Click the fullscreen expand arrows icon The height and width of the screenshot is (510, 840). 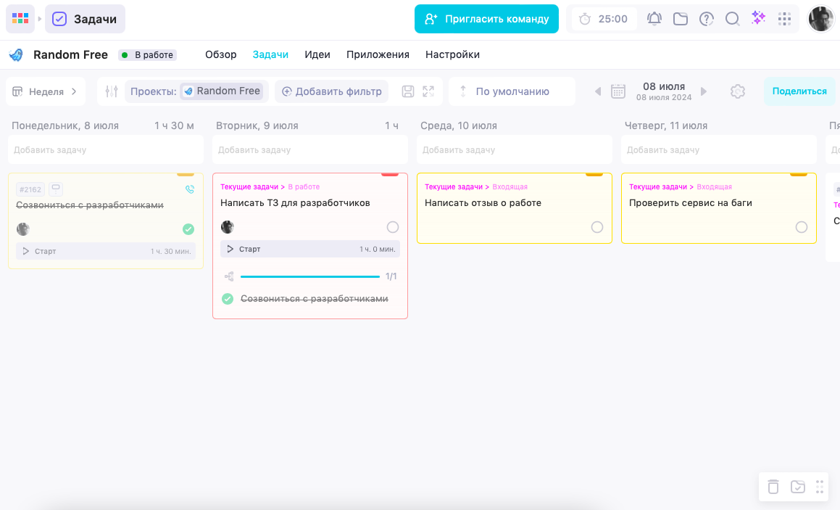[428, 91]
